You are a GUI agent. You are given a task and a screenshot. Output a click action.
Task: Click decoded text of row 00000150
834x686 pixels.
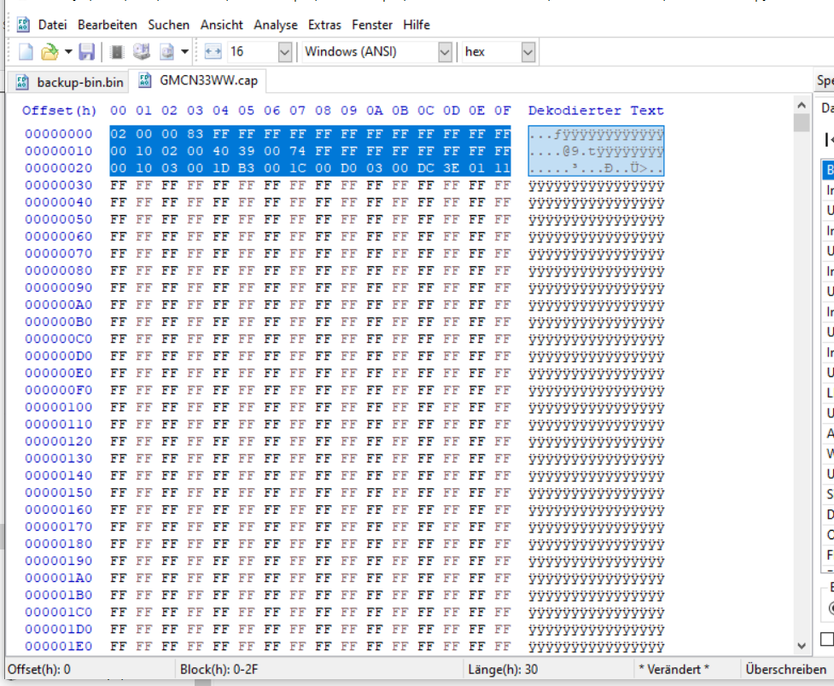click(x=596, y=493)
